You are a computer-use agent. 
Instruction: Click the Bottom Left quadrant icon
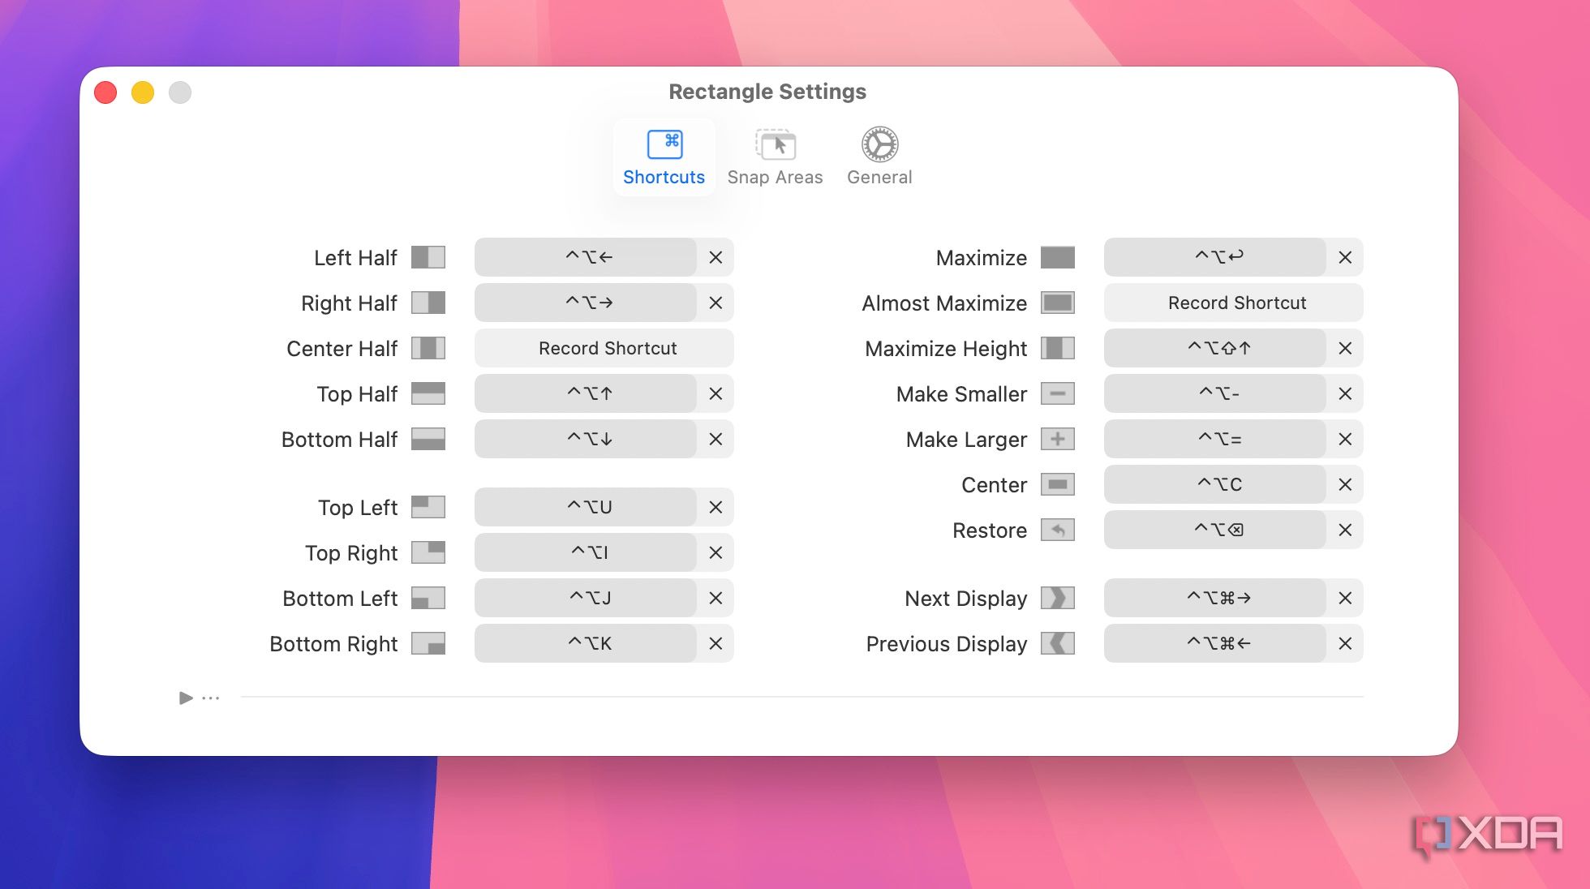pyautogui.click(x=428, y=598)
